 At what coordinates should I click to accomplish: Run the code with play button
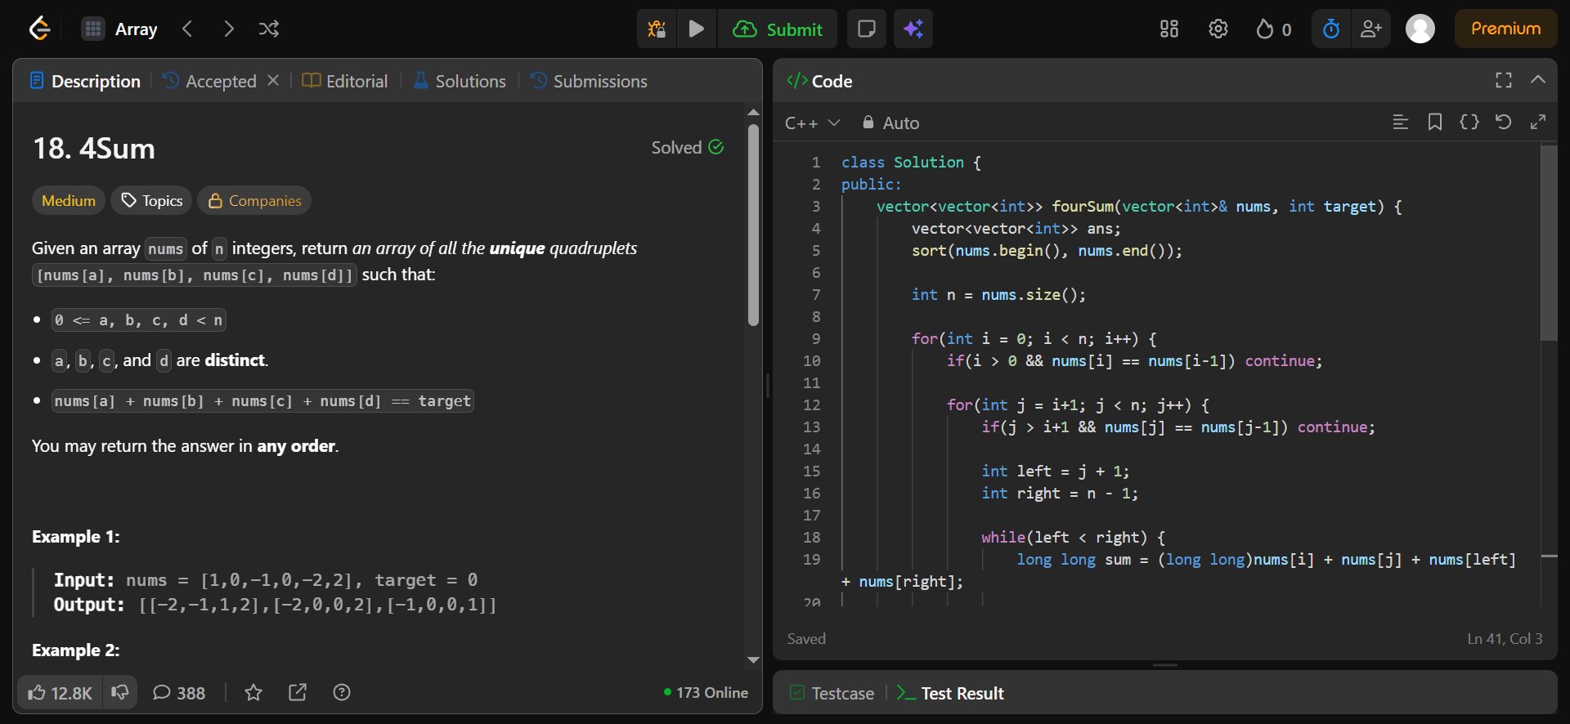coord(697,29)
